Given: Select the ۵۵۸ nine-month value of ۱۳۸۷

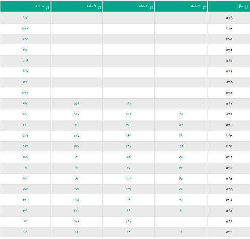Looking at the screenshot, I should tap(76, 104).
